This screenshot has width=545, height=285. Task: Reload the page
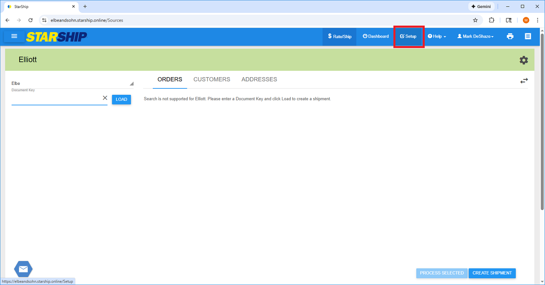coord(30,20)
